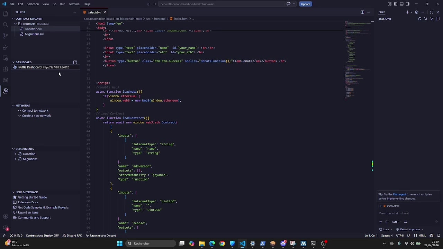Open the Getting Started Guide
443x249 pixels.
[x=32, y=197]
